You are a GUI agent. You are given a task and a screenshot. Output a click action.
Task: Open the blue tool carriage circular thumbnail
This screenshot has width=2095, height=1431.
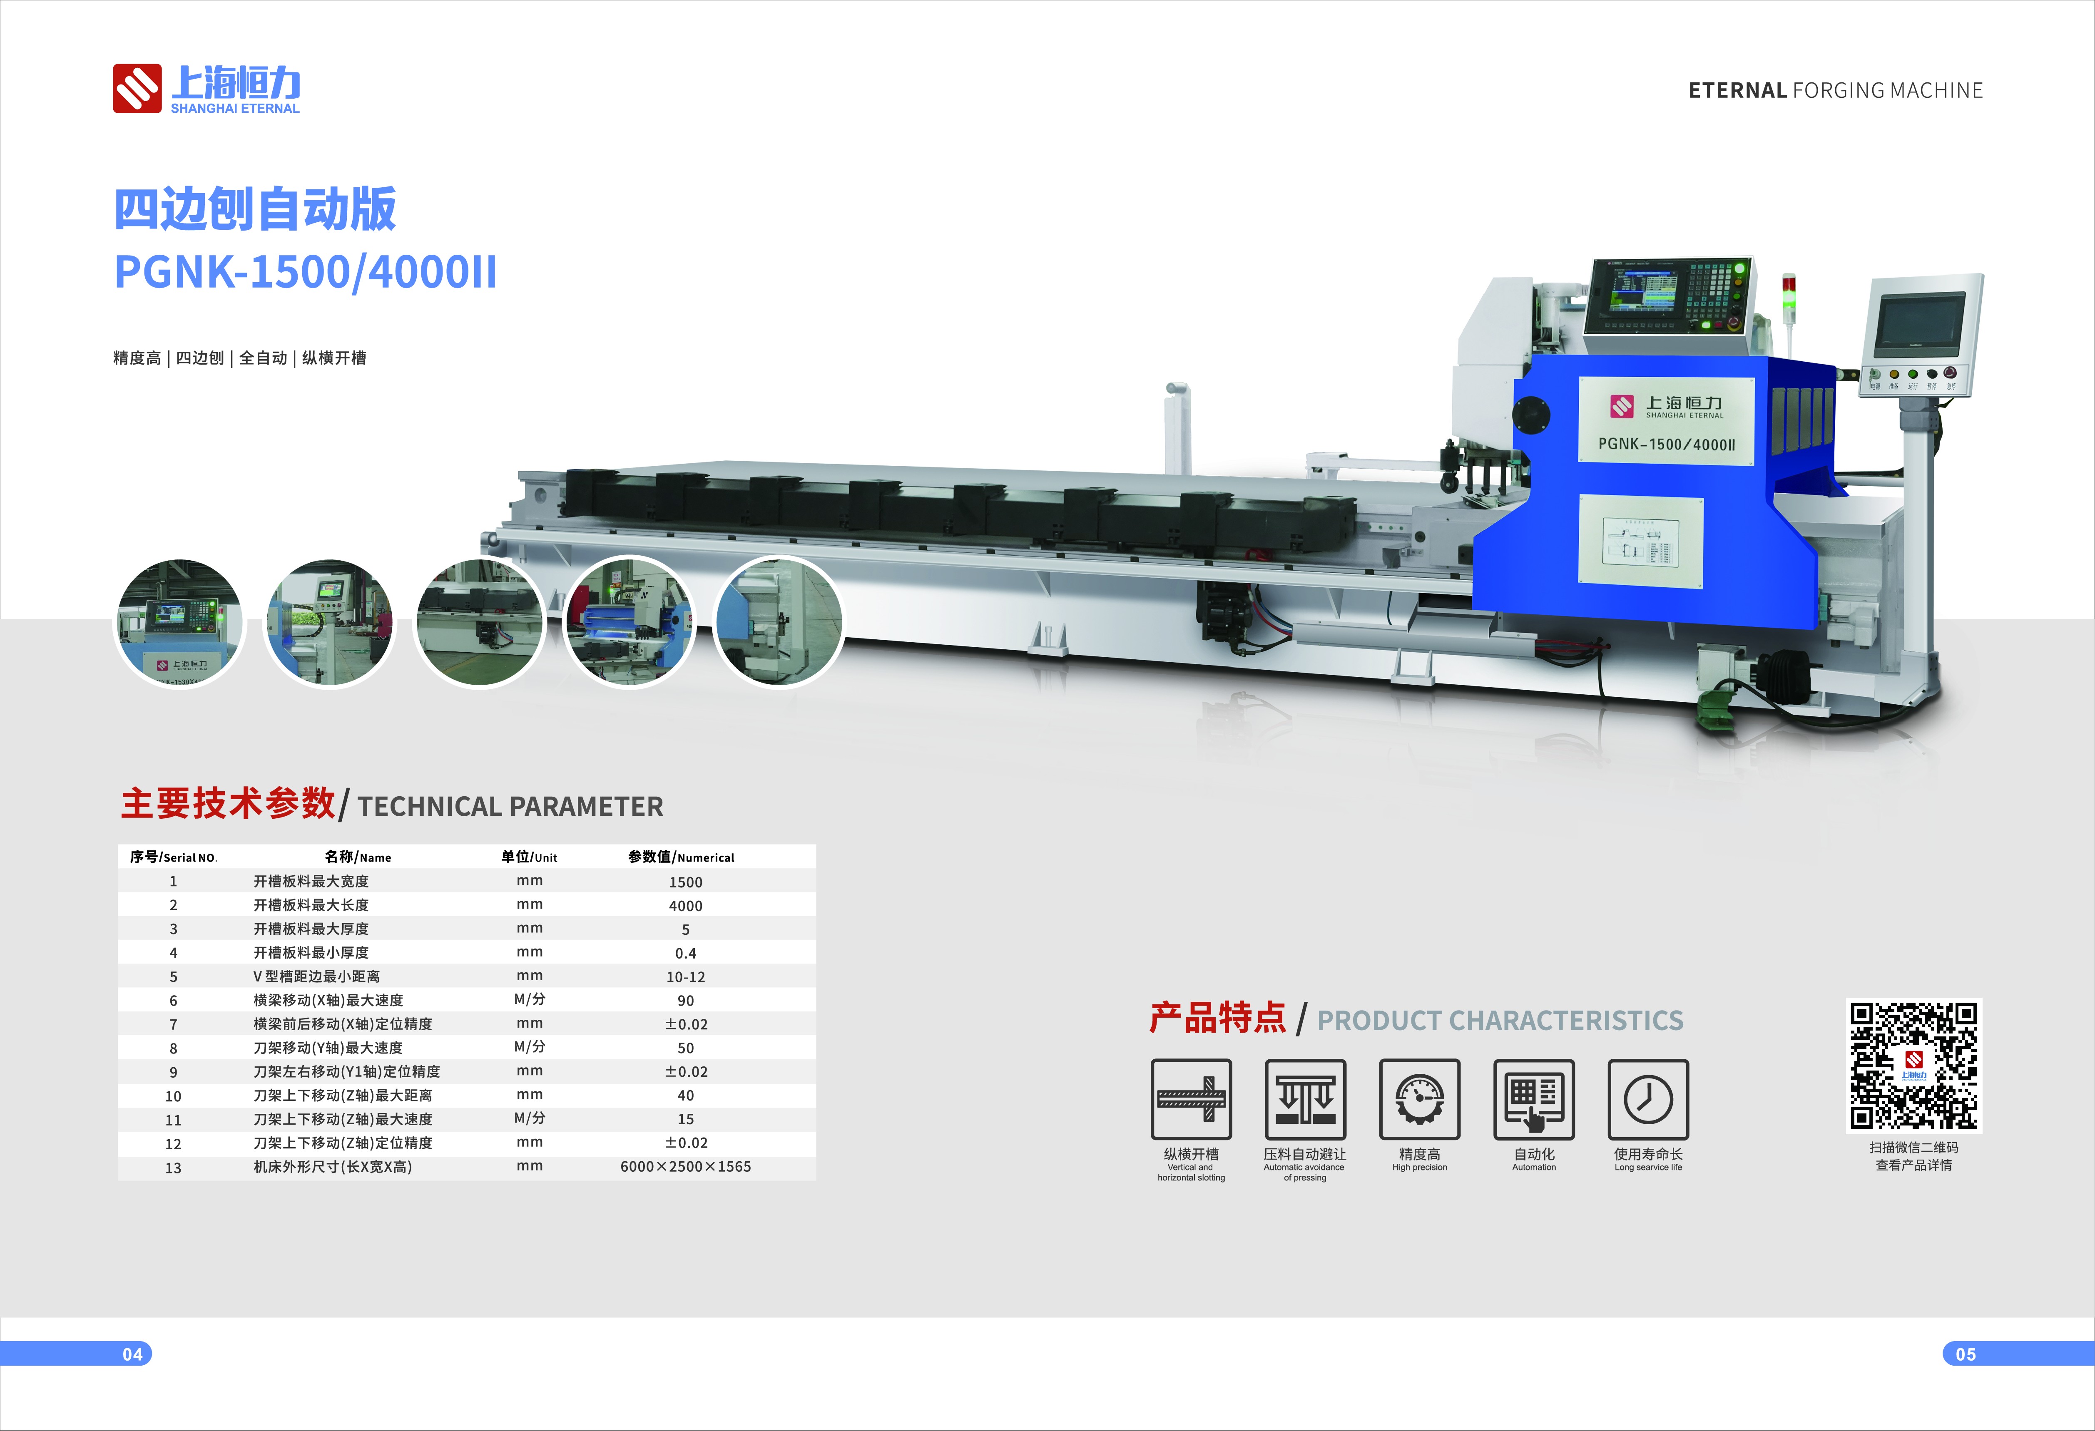pos(629,623)
